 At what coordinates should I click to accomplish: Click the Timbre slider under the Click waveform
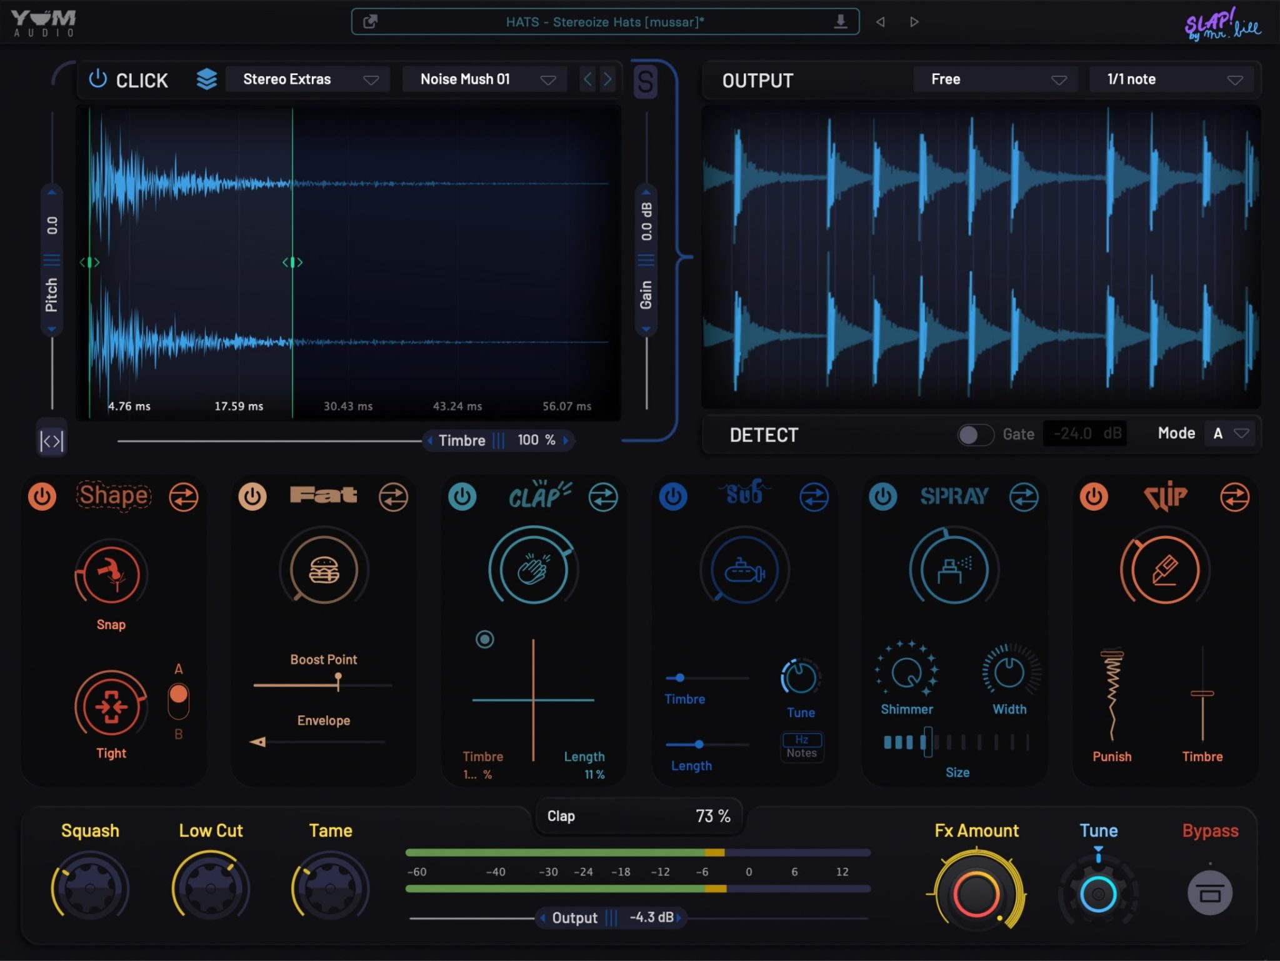[x=499, y=440]
